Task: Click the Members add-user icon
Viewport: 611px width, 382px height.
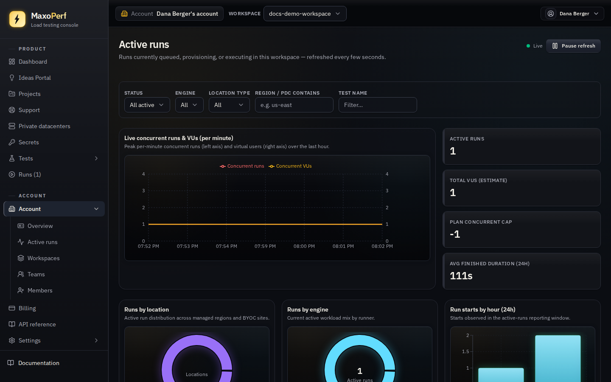Action: [21, 290]
